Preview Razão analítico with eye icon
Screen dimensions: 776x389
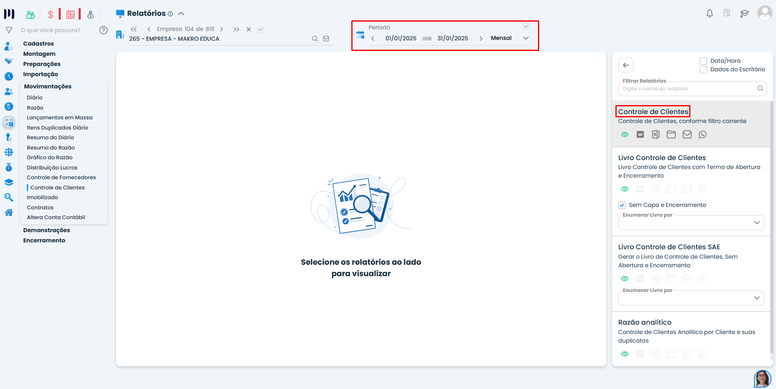(x=625, y=354)
